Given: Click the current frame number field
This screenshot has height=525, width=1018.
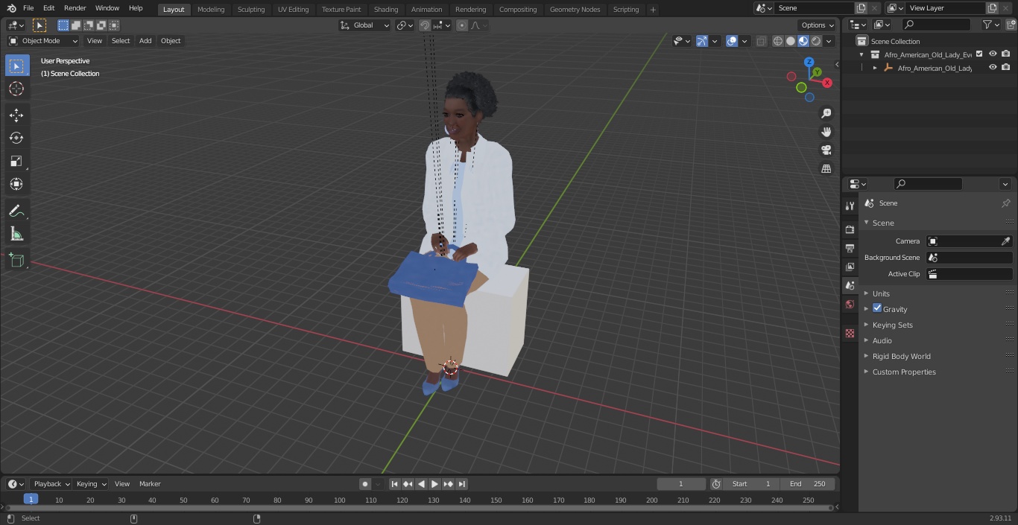Looking at the screenshot, I should coord(681,484).
